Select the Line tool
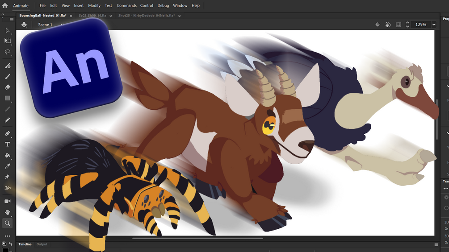Viewport: 449px width, 252px height. point(8,109)
